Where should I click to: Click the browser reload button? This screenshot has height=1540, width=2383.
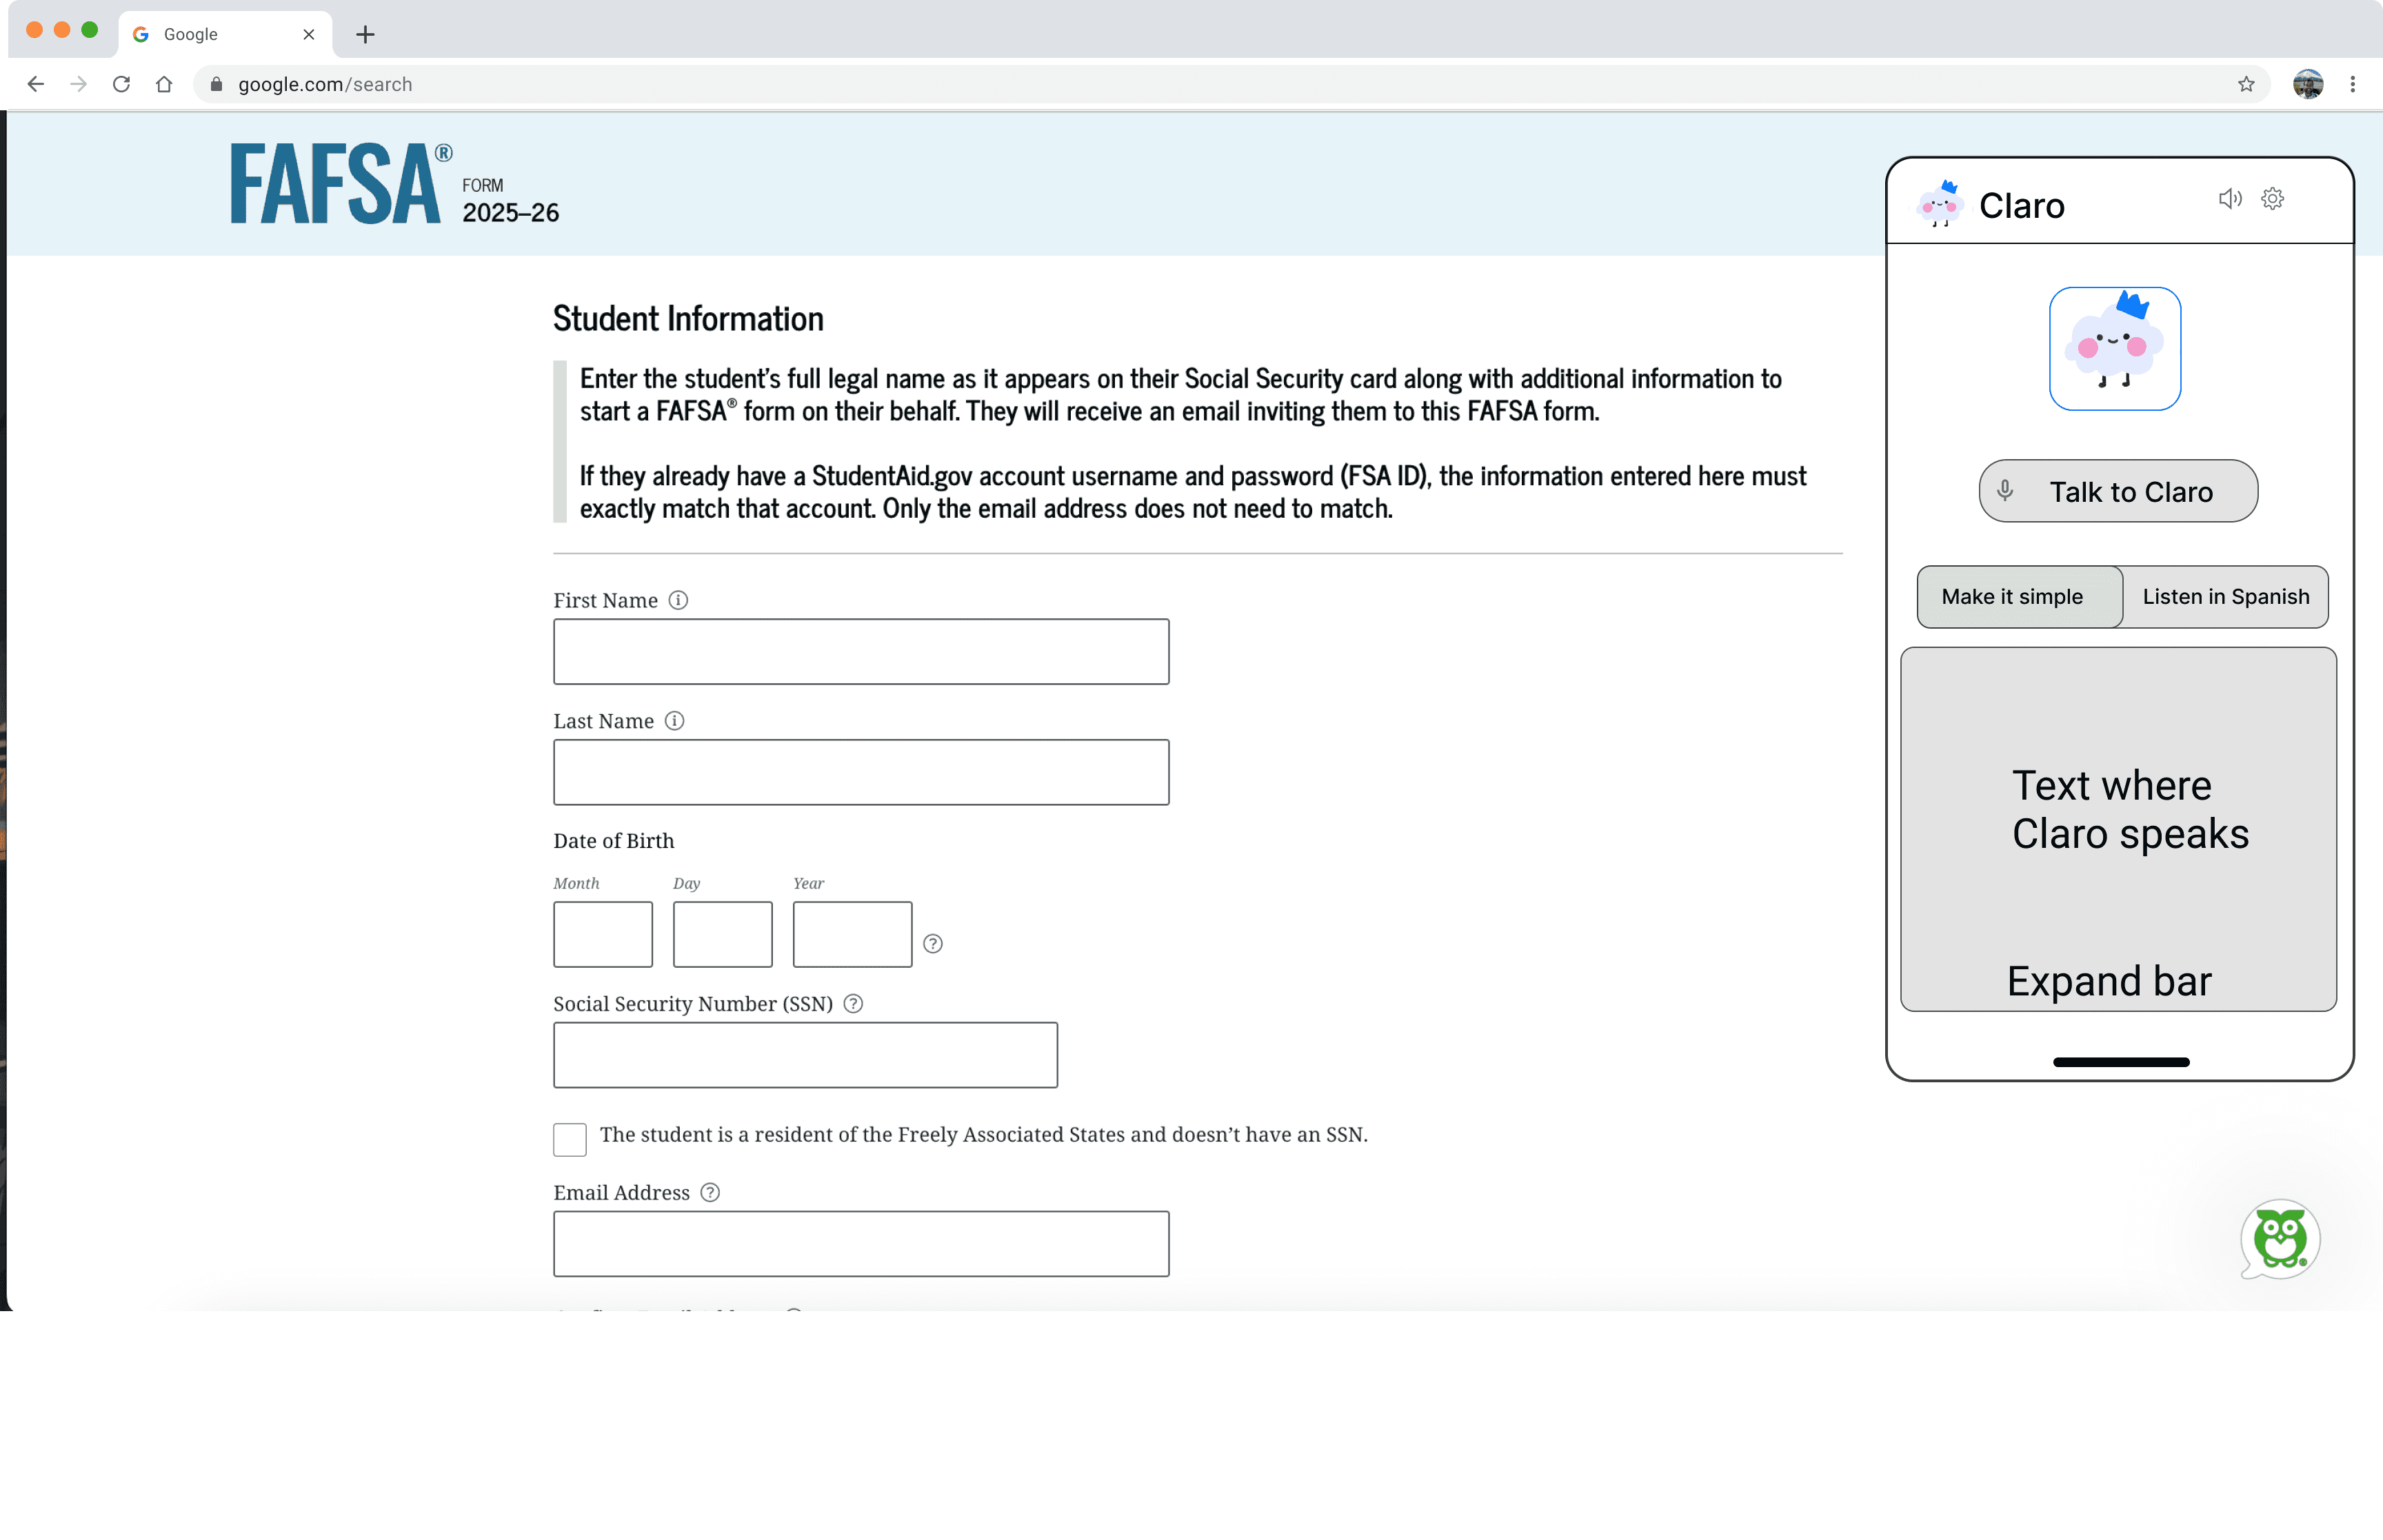click(x=122, y=85)
